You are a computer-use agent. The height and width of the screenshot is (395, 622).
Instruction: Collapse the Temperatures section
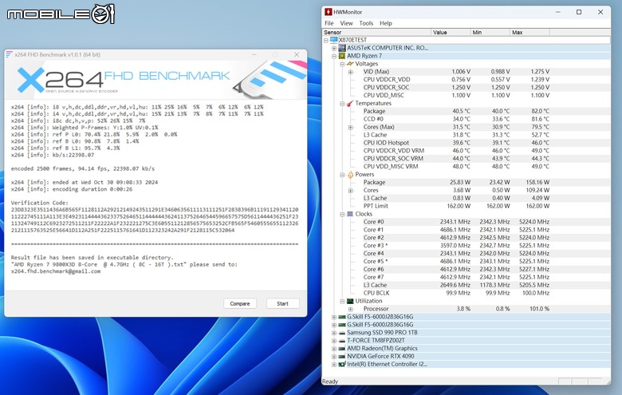[342, 104]
